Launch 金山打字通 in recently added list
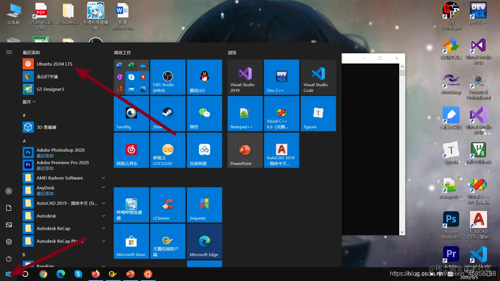 64,76
